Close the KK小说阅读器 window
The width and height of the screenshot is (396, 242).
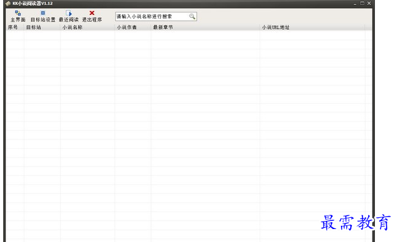coord(369,3)
